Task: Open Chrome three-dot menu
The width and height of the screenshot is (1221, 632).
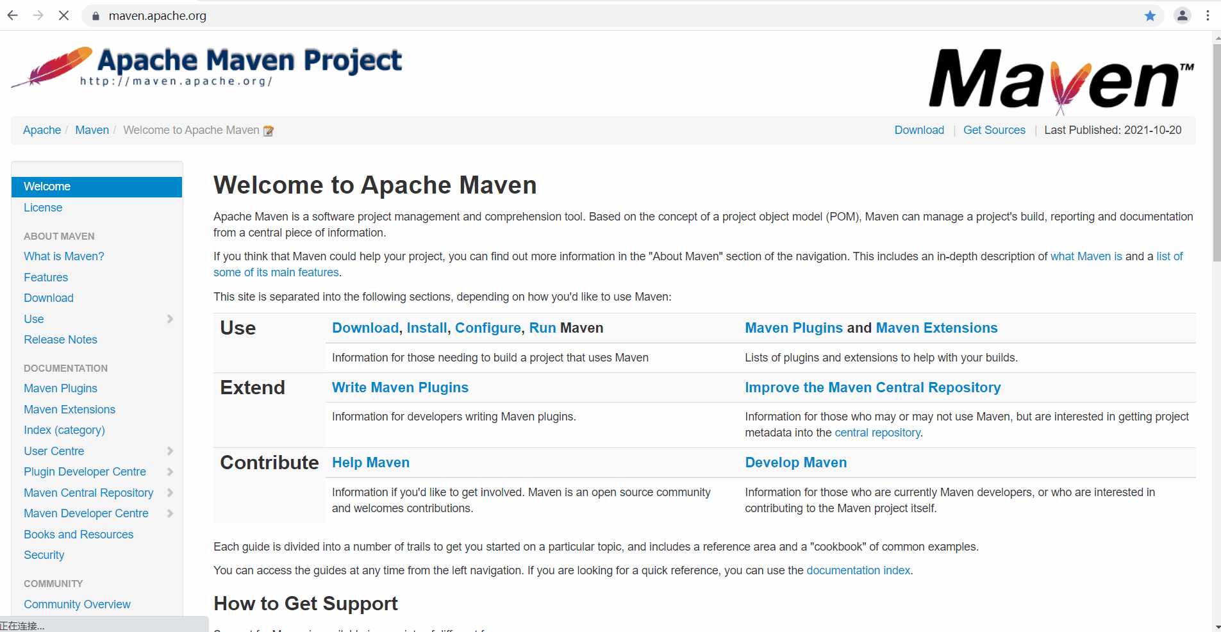Action: coord(1208,15)
